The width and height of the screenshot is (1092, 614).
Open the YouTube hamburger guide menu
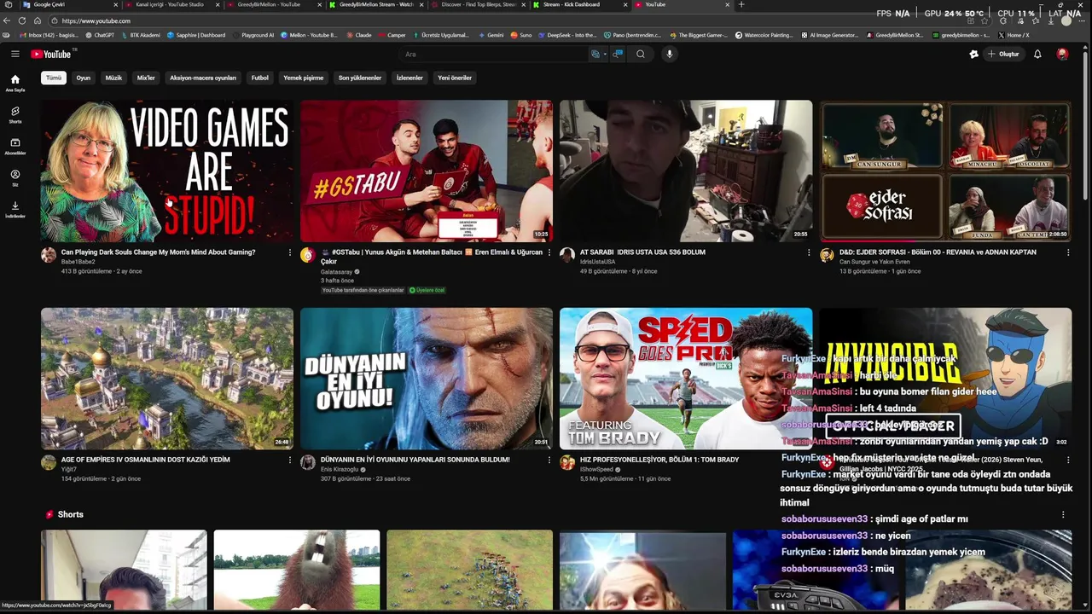click(15, 54)
